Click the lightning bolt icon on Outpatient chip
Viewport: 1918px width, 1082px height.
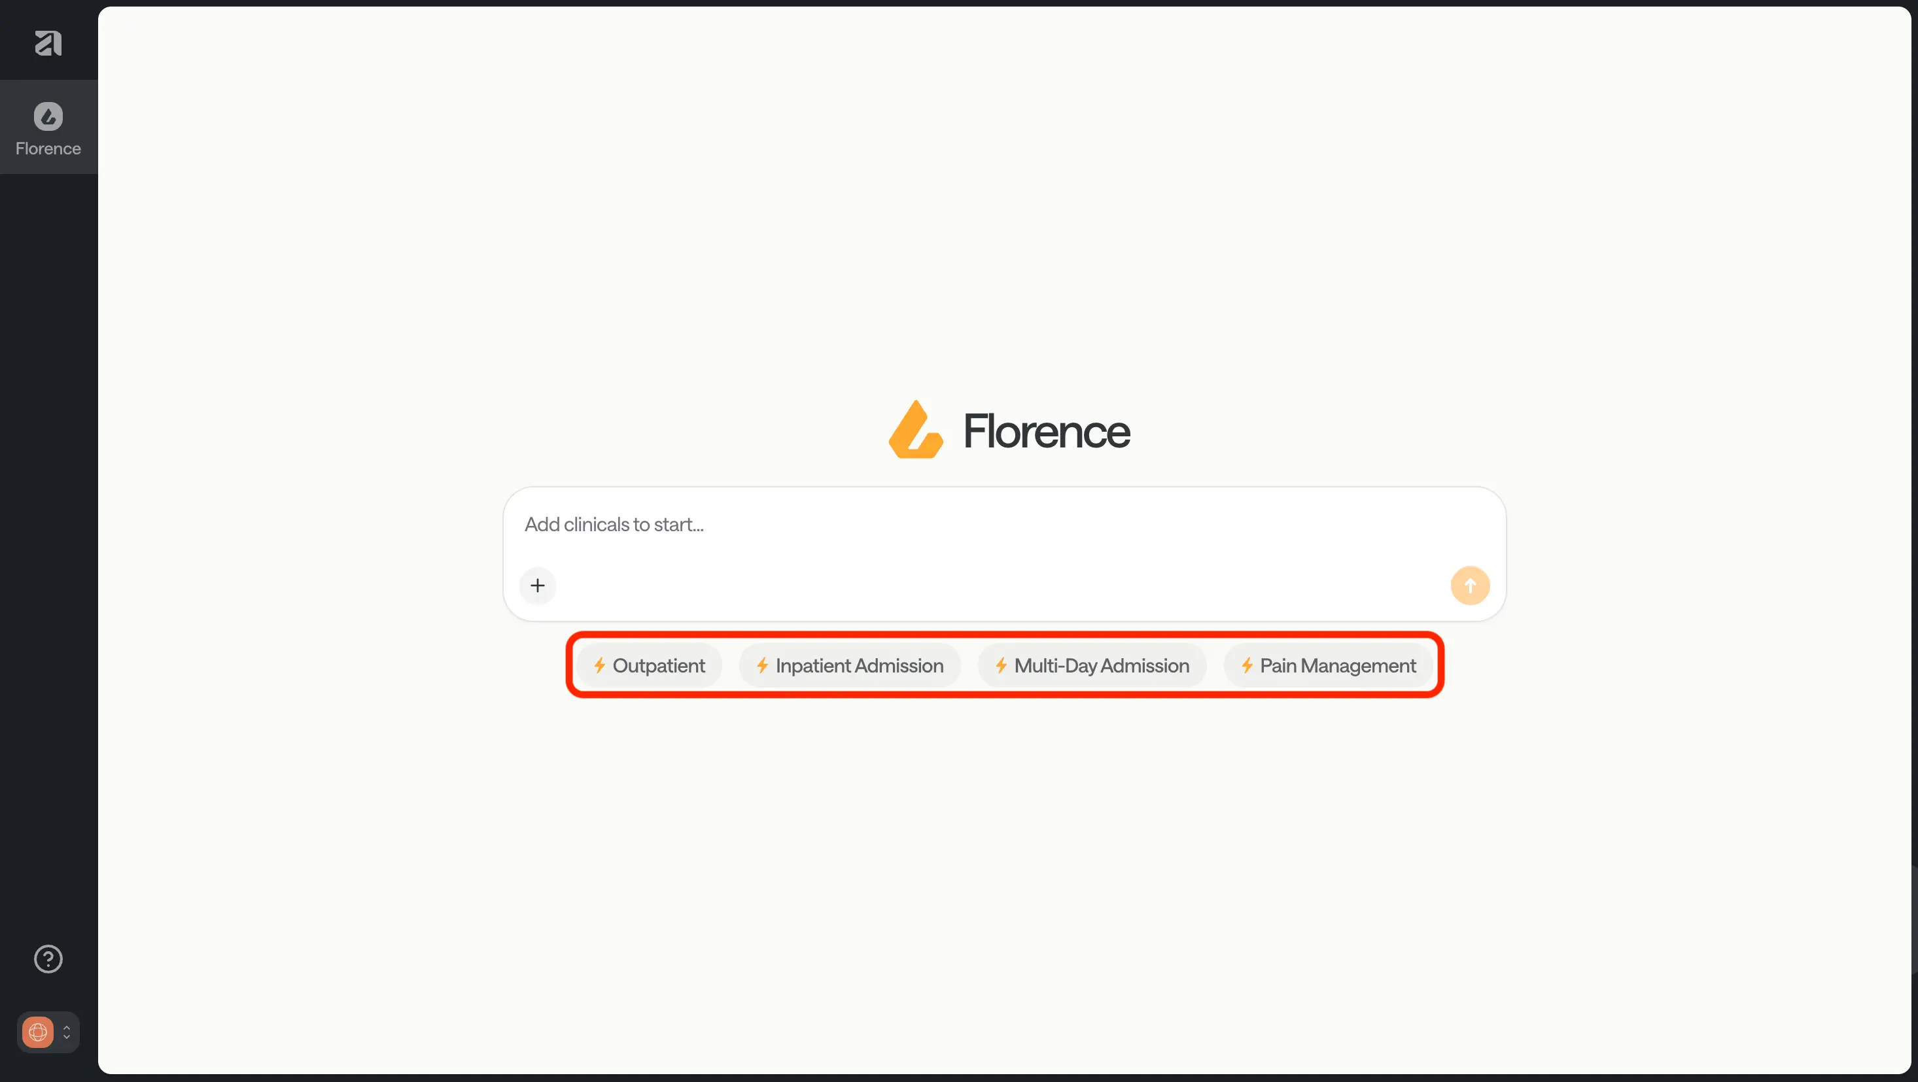(x=599, y=665)
